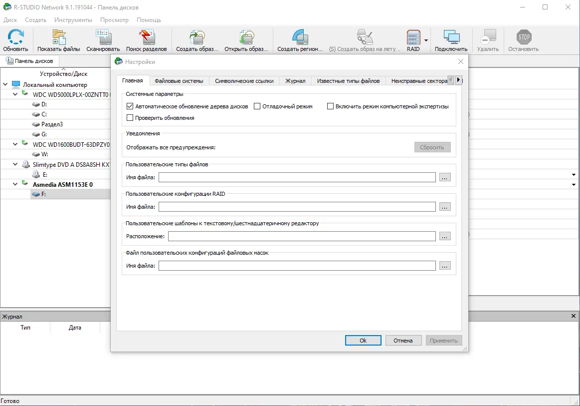Enable режим компьютерной экспертизы checkbox
This screenshot has height=406, width=580.
click(x=330, y=106)
